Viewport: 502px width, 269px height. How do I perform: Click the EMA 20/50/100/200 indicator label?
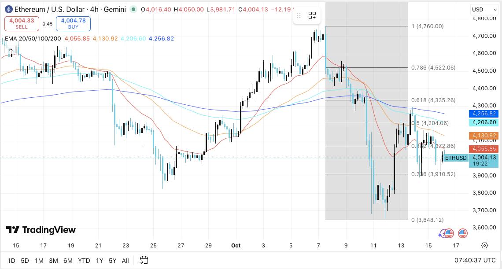click(33, 39)
